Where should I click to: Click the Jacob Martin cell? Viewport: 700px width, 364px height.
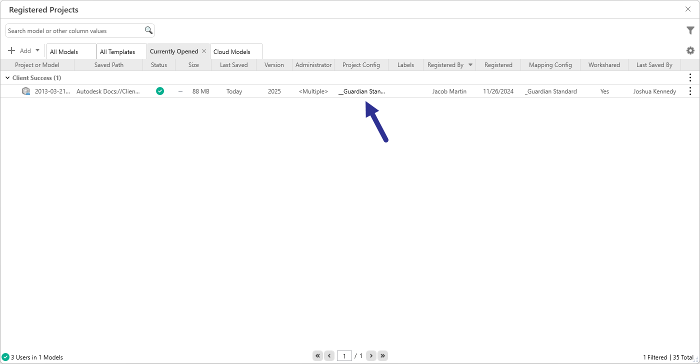pyautogui.click(x=449, y=91)
